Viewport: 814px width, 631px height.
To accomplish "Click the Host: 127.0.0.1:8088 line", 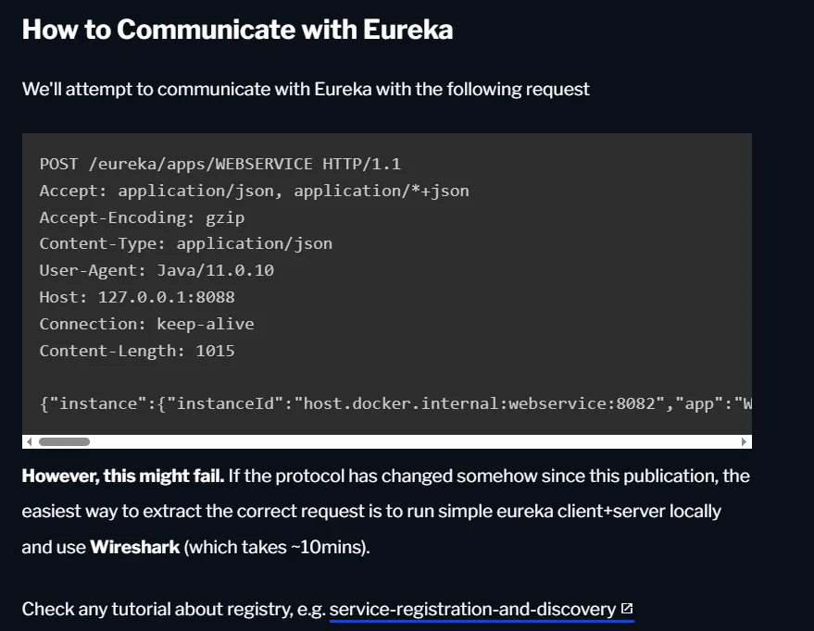I will click(x=137, y=297).
